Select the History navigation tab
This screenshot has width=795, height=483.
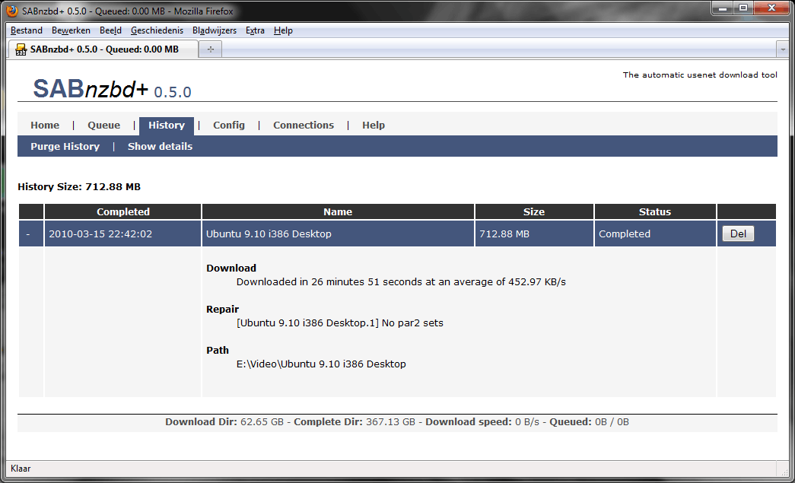[167, 126]
